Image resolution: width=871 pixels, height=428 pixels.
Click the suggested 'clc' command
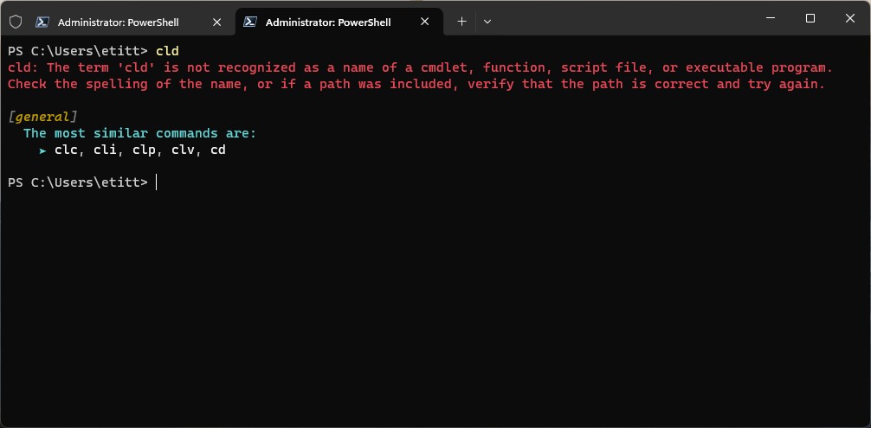66,150
